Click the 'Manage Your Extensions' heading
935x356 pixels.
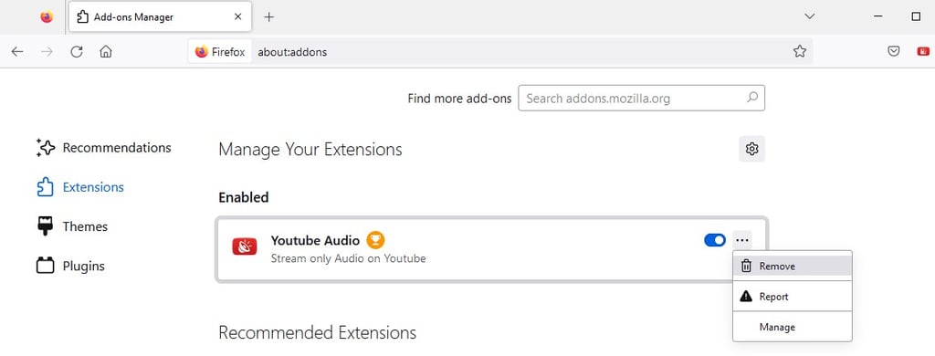[310, 149]
